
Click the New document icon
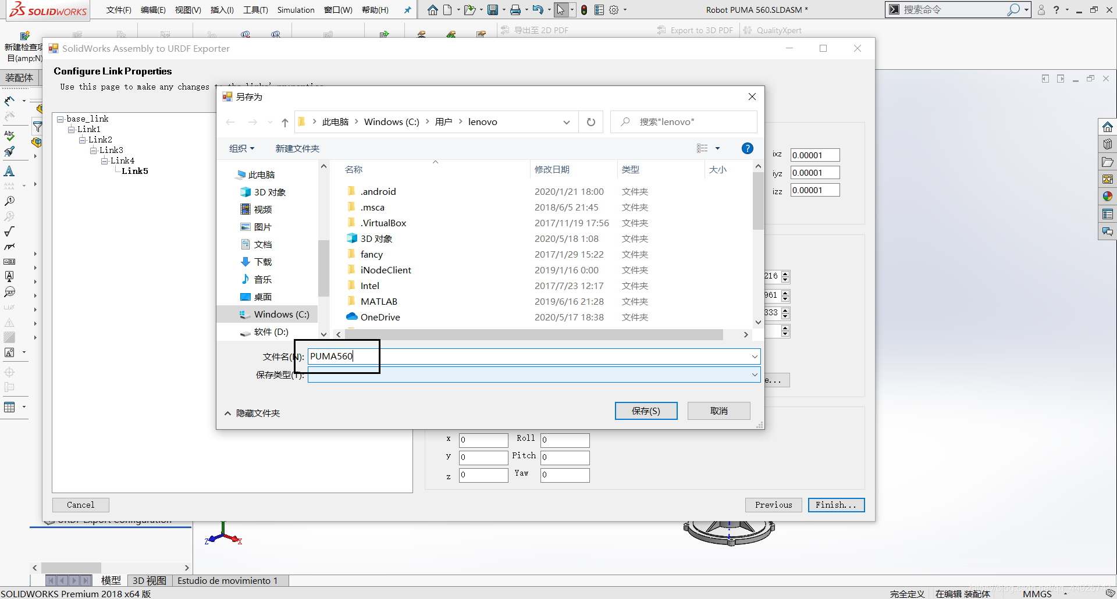point(447,10)
